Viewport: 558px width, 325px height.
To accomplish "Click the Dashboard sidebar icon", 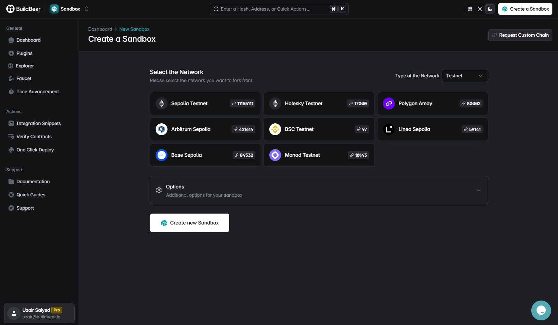I will [11, 40].
